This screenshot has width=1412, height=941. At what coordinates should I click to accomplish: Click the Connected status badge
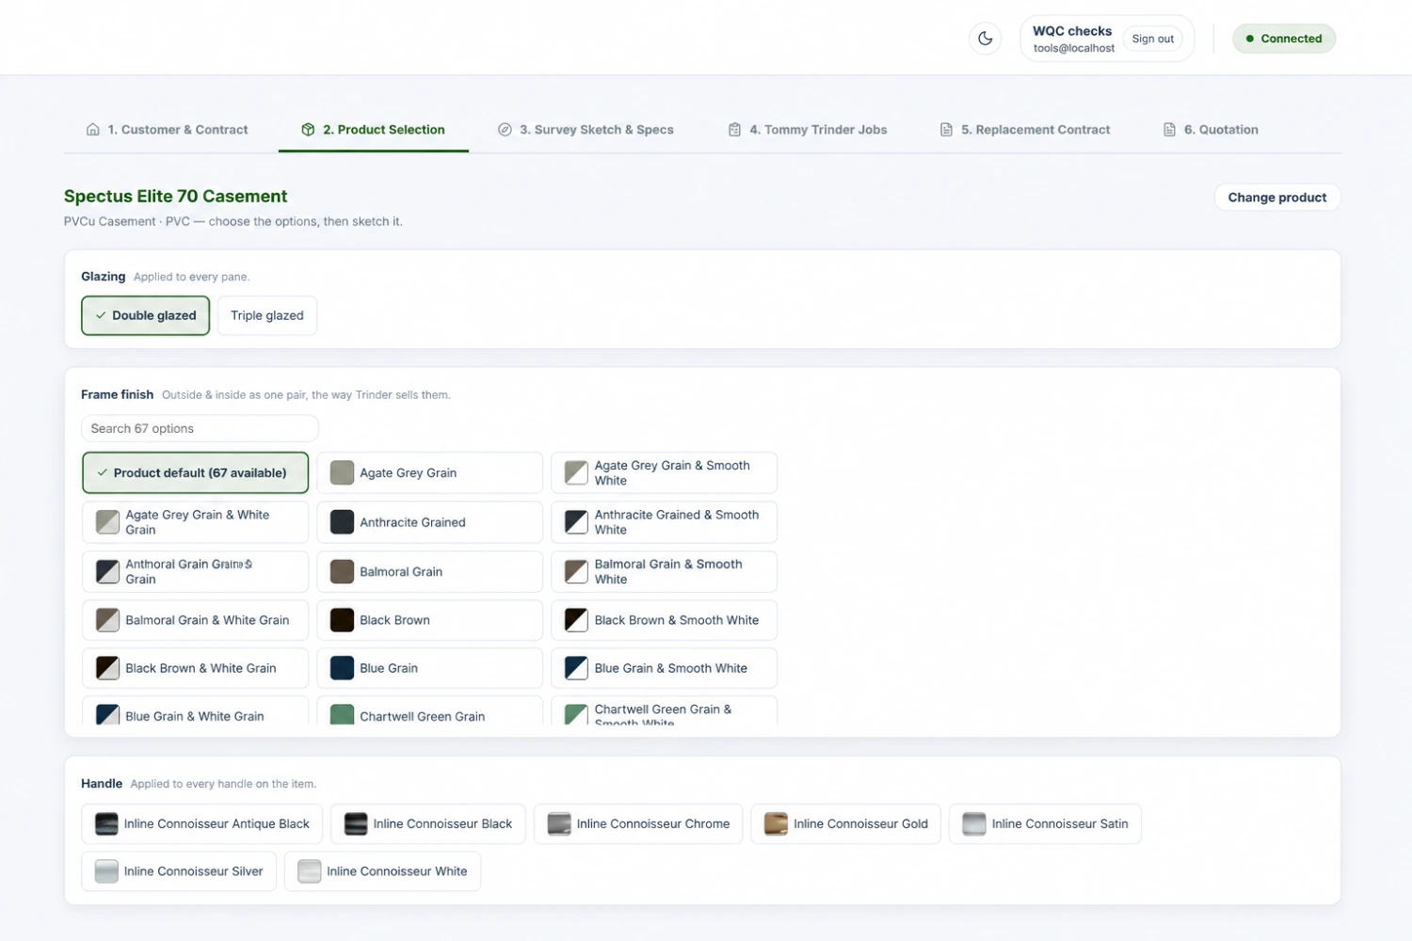point(1284,39)
